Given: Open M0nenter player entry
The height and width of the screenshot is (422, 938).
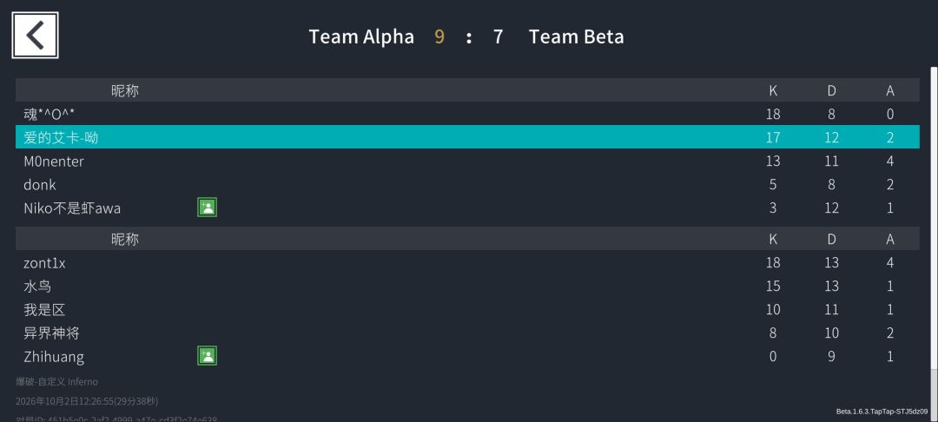Looking at the screenshot, I should tap(467, 161).
